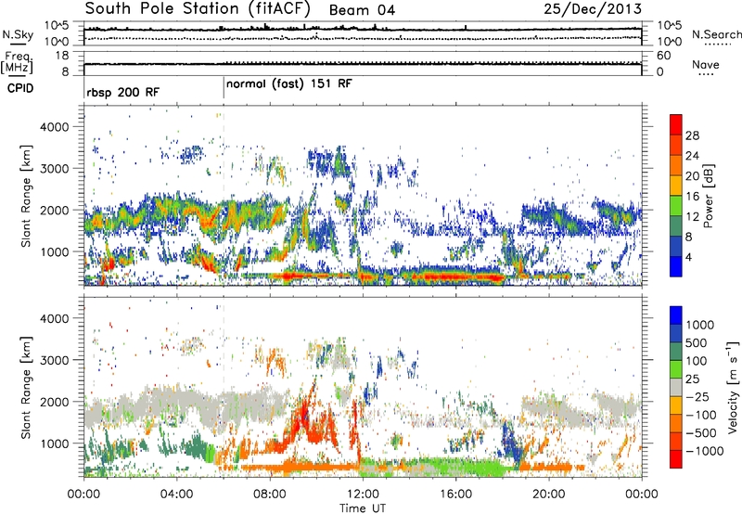Click the "04:00" time axis tick label
Viewport: 742px width, 514px height.
click(177, 495)
